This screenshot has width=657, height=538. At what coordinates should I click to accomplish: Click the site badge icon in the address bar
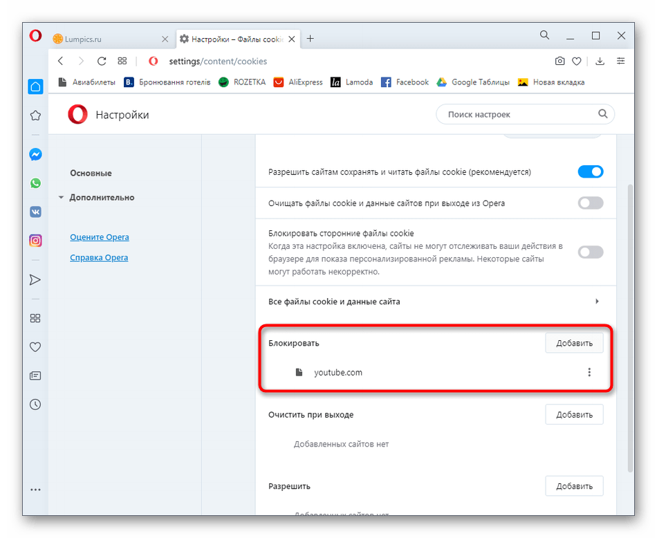pyautogui.click(x=154, y=61)
